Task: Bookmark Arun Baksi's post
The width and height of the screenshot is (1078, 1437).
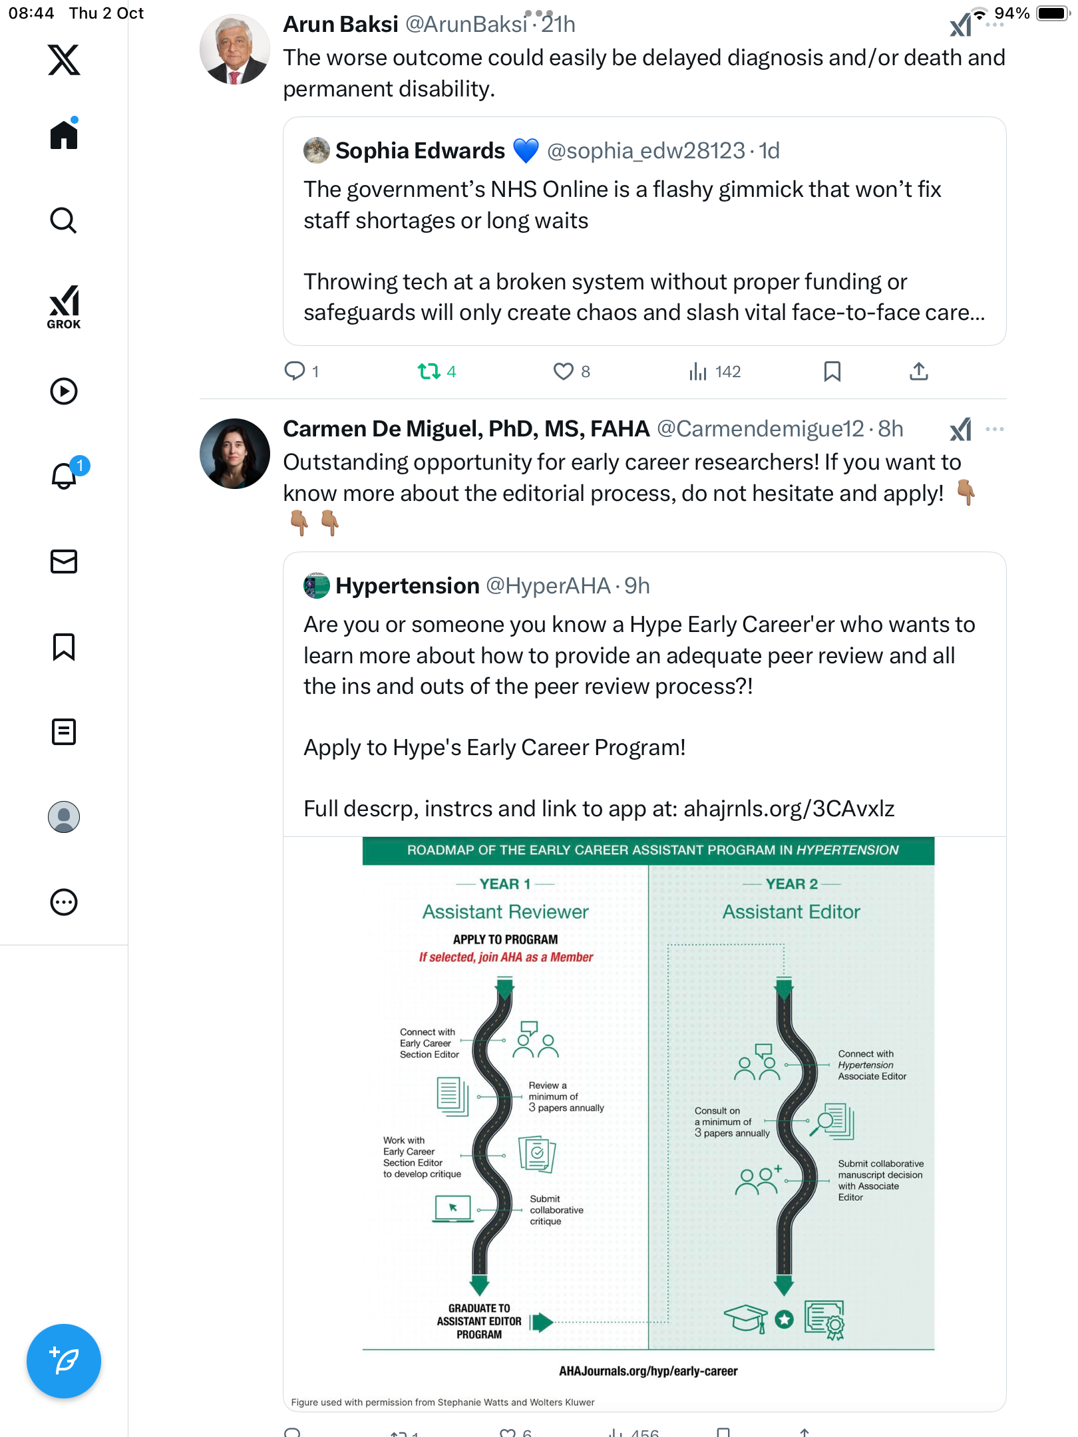Action: click(832, 371)
